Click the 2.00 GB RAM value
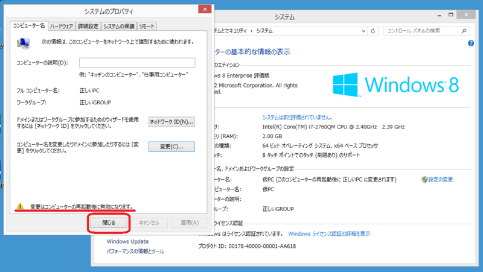Viewport: 483px width, 272px height. (x=272, y=136)
